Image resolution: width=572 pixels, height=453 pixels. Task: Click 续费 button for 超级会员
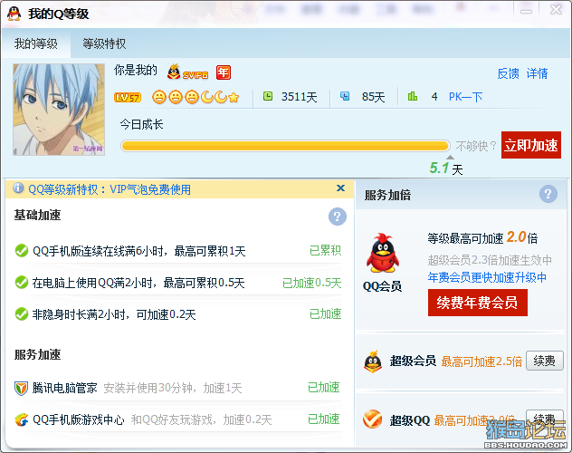544,361
